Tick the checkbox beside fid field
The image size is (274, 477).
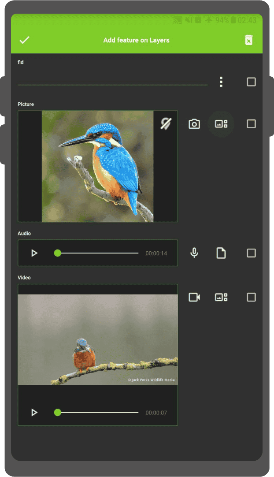251,82
